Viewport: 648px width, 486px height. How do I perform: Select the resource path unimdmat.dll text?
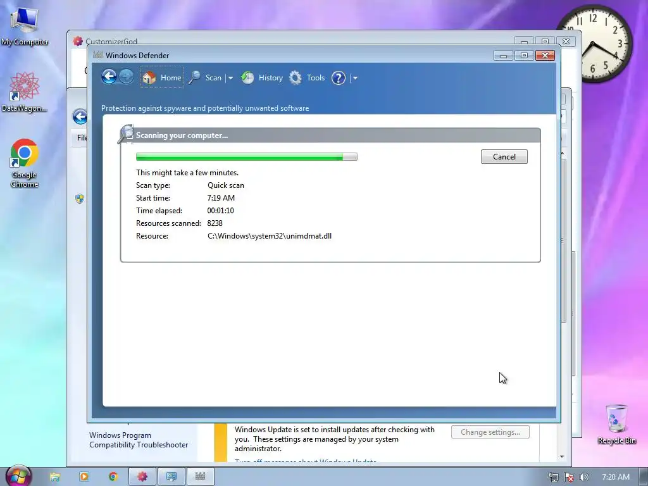tap(270, 236)
